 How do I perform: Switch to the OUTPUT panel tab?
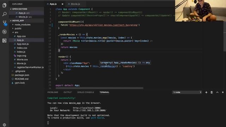pyautogui.click(x=67, y=92)
